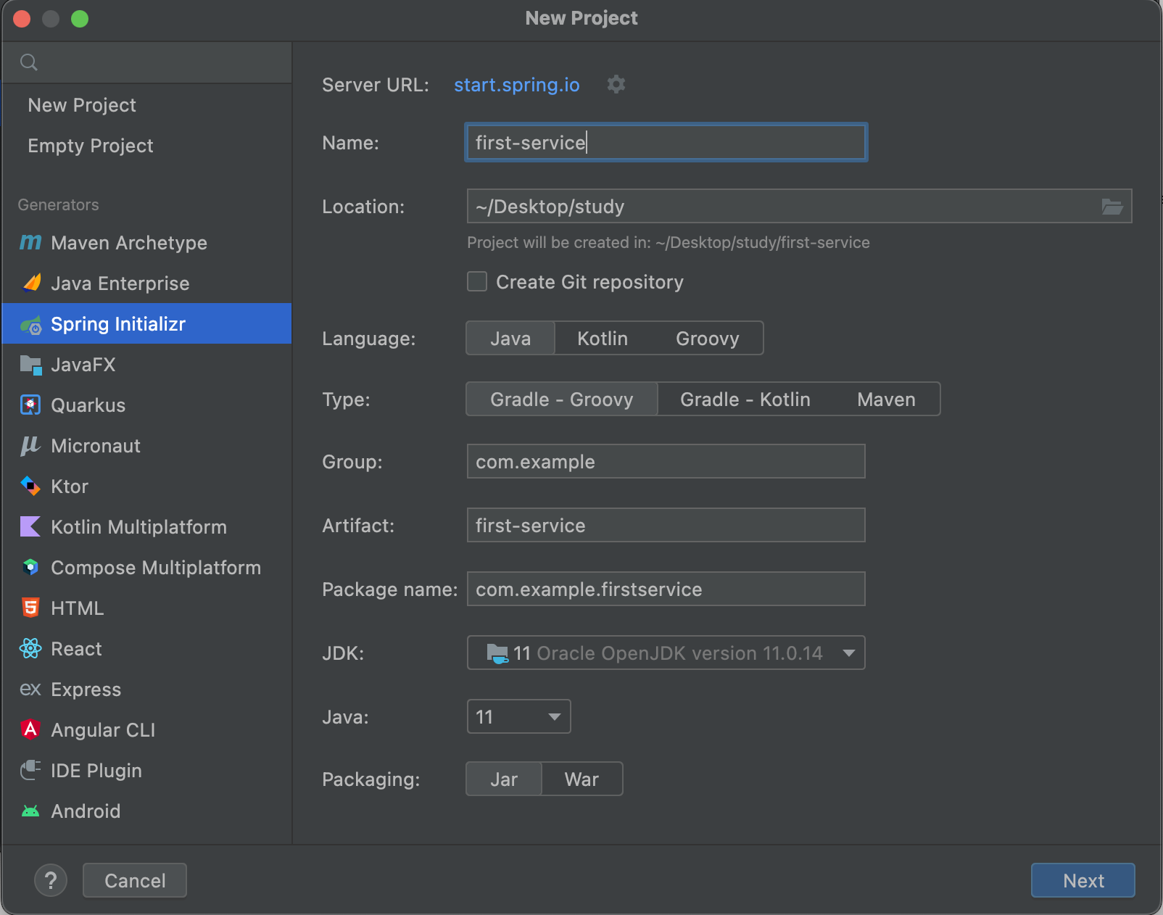Open the JDK dropdown arrow
Viewport: 1163px width, 915px height.
(x=849, y=653)
